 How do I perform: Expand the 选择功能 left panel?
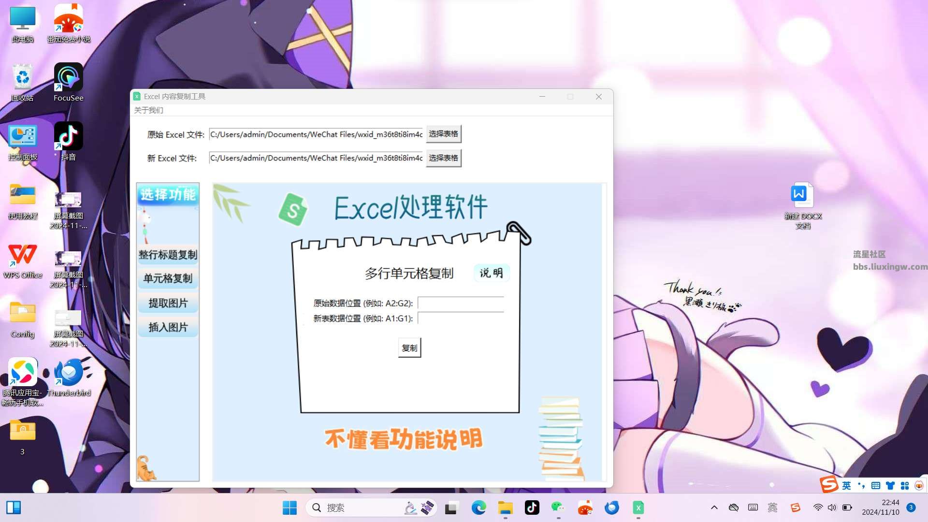[168, 194]
